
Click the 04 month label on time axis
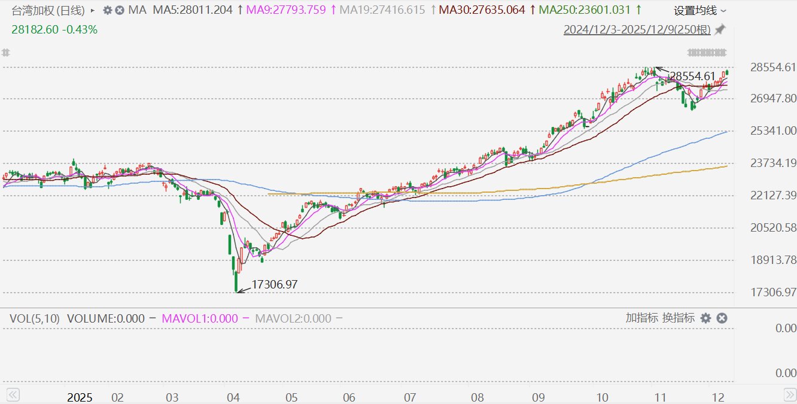[233, 397]
